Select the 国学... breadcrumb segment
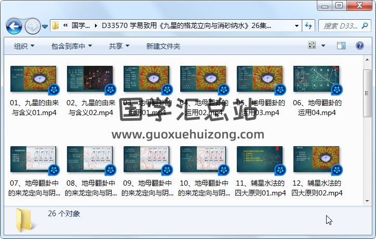The height and width of the screenshot is (239, 376). pos(80,25)
